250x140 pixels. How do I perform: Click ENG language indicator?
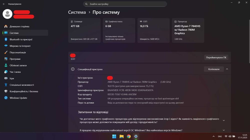tap(220, 136)
